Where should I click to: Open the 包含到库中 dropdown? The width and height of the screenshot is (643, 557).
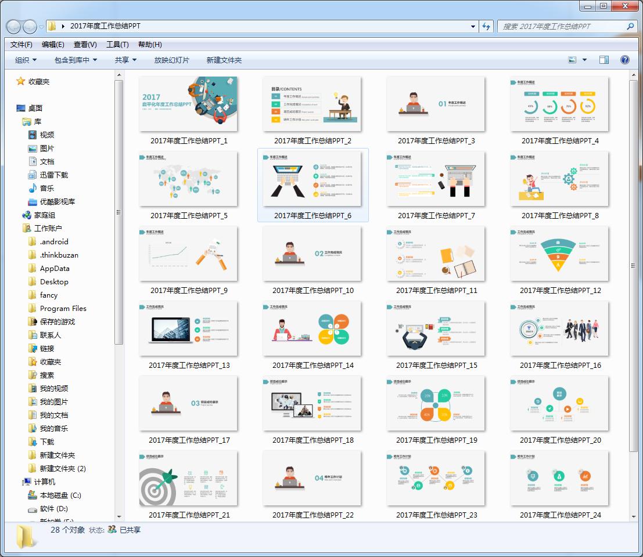click(76, 60)
